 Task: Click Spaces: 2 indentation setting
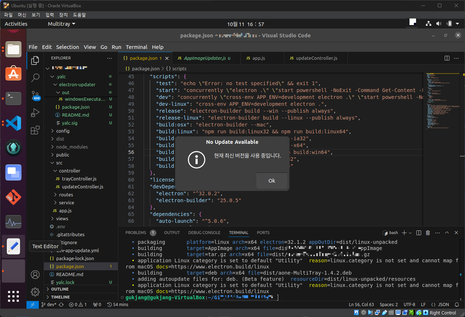388,305
